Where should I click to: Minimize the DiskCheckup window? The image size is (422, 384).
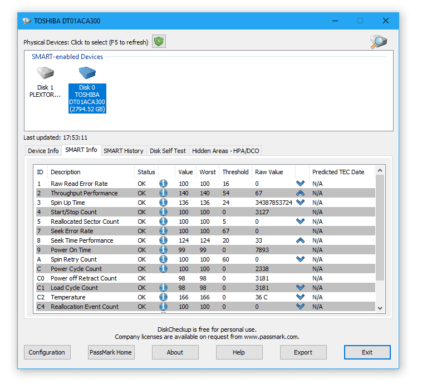pyautogui.click(x=335, y=21)
